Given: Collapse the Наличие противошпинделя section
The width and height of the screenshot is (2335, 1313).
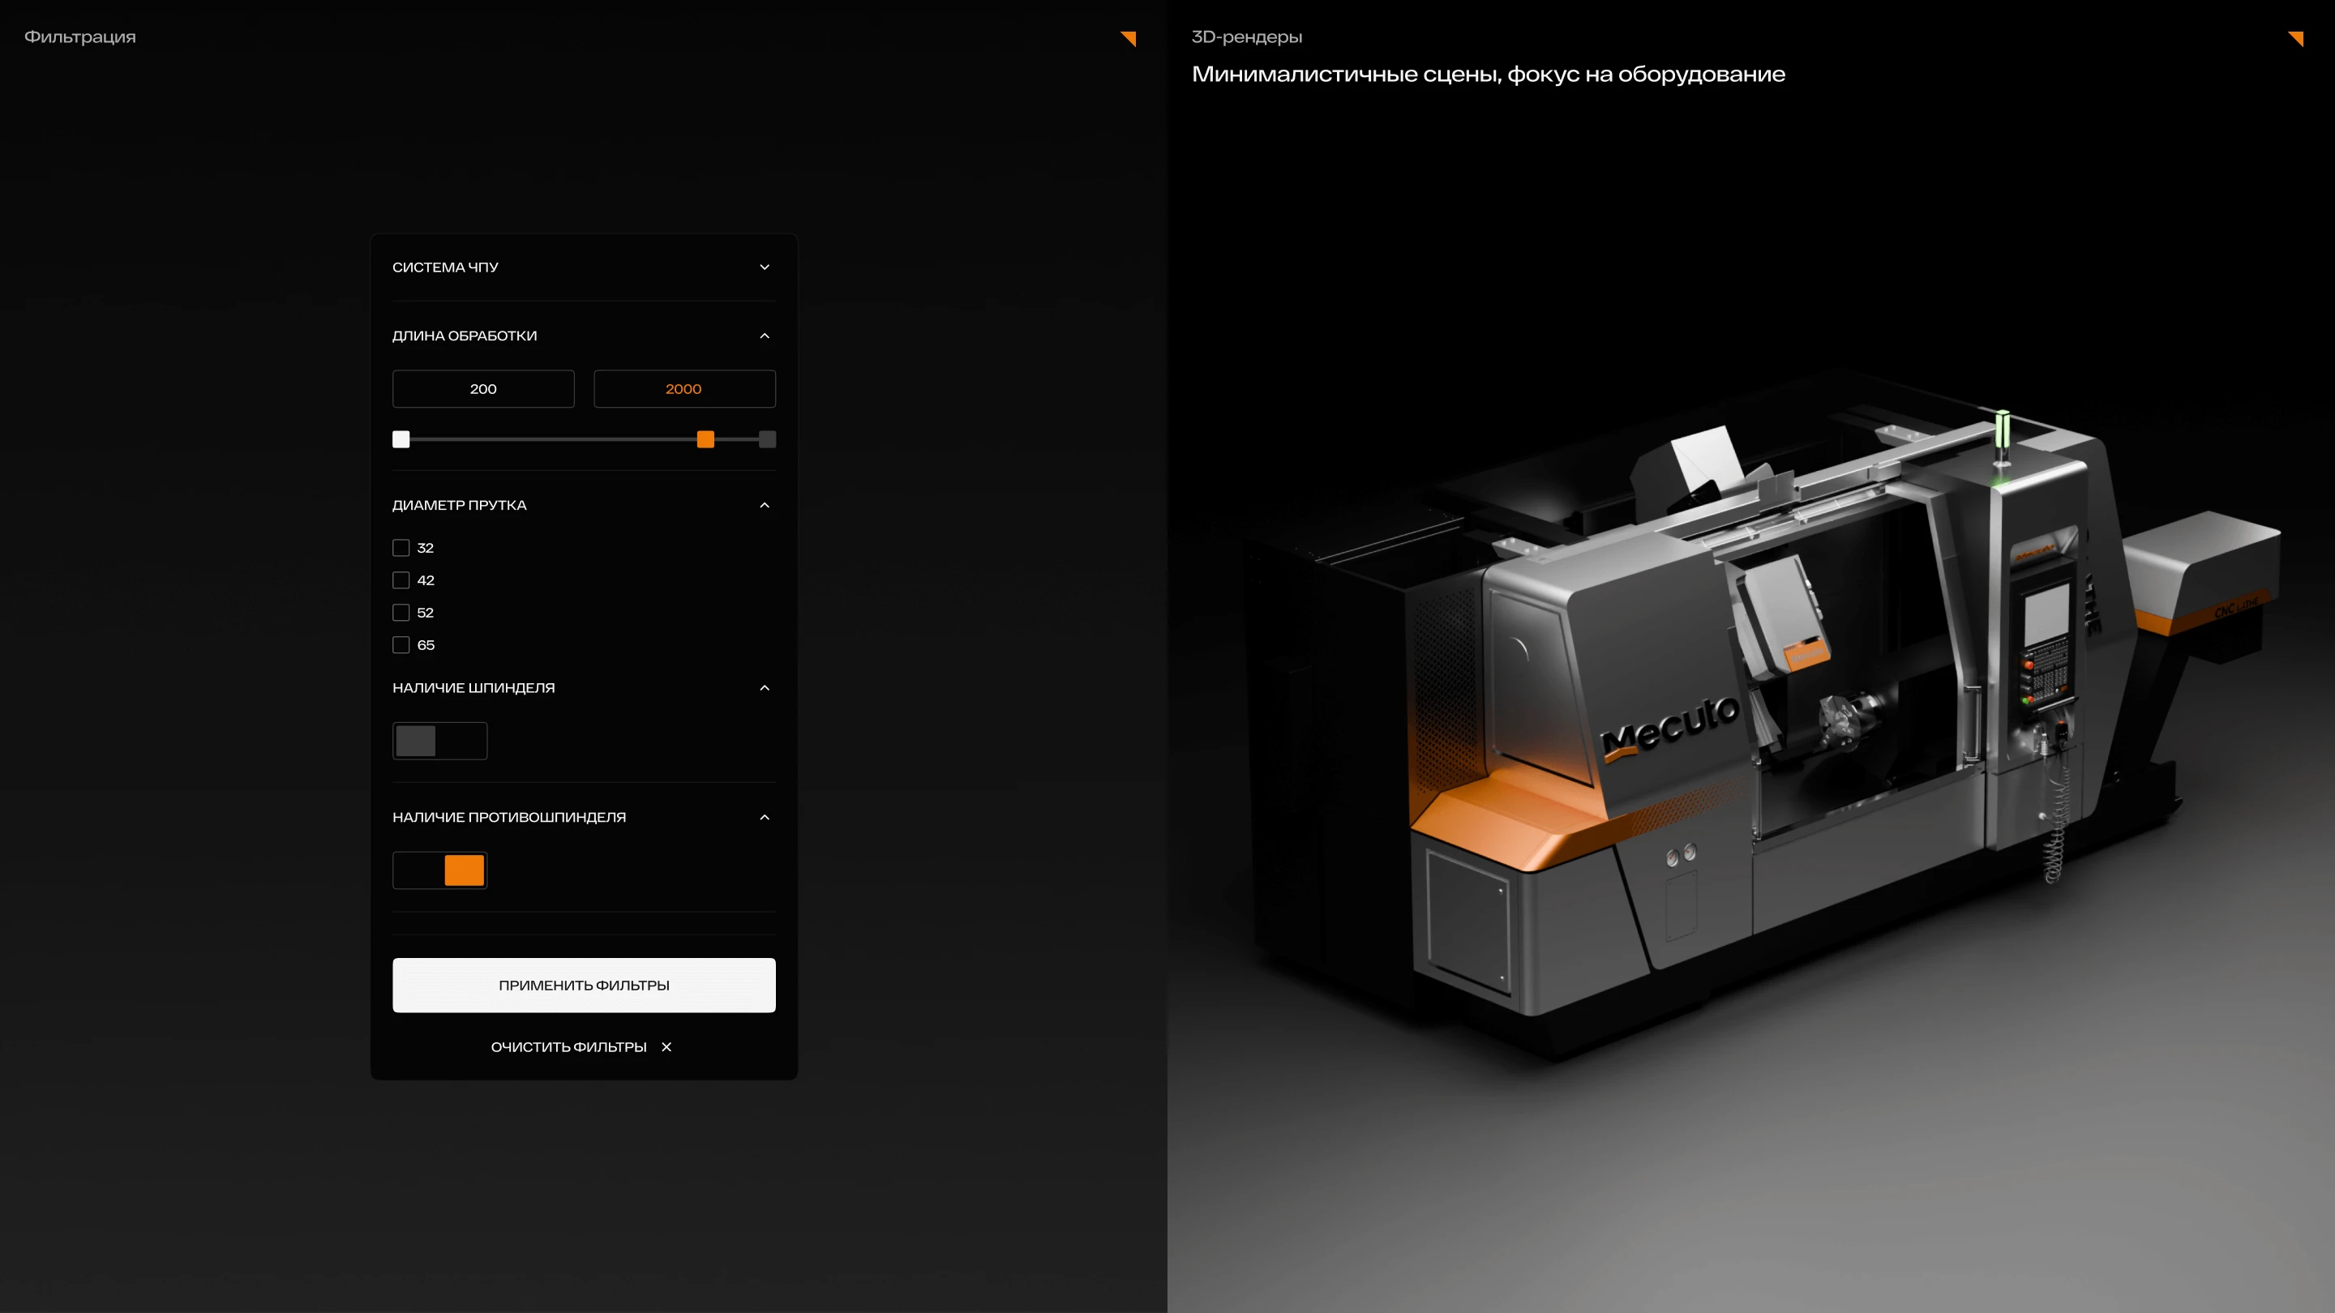Looking at the screenshot, I should (764, 817).
